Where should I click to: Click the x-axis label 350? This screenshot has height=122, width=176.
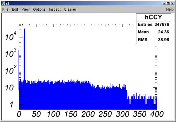point(140,114)
